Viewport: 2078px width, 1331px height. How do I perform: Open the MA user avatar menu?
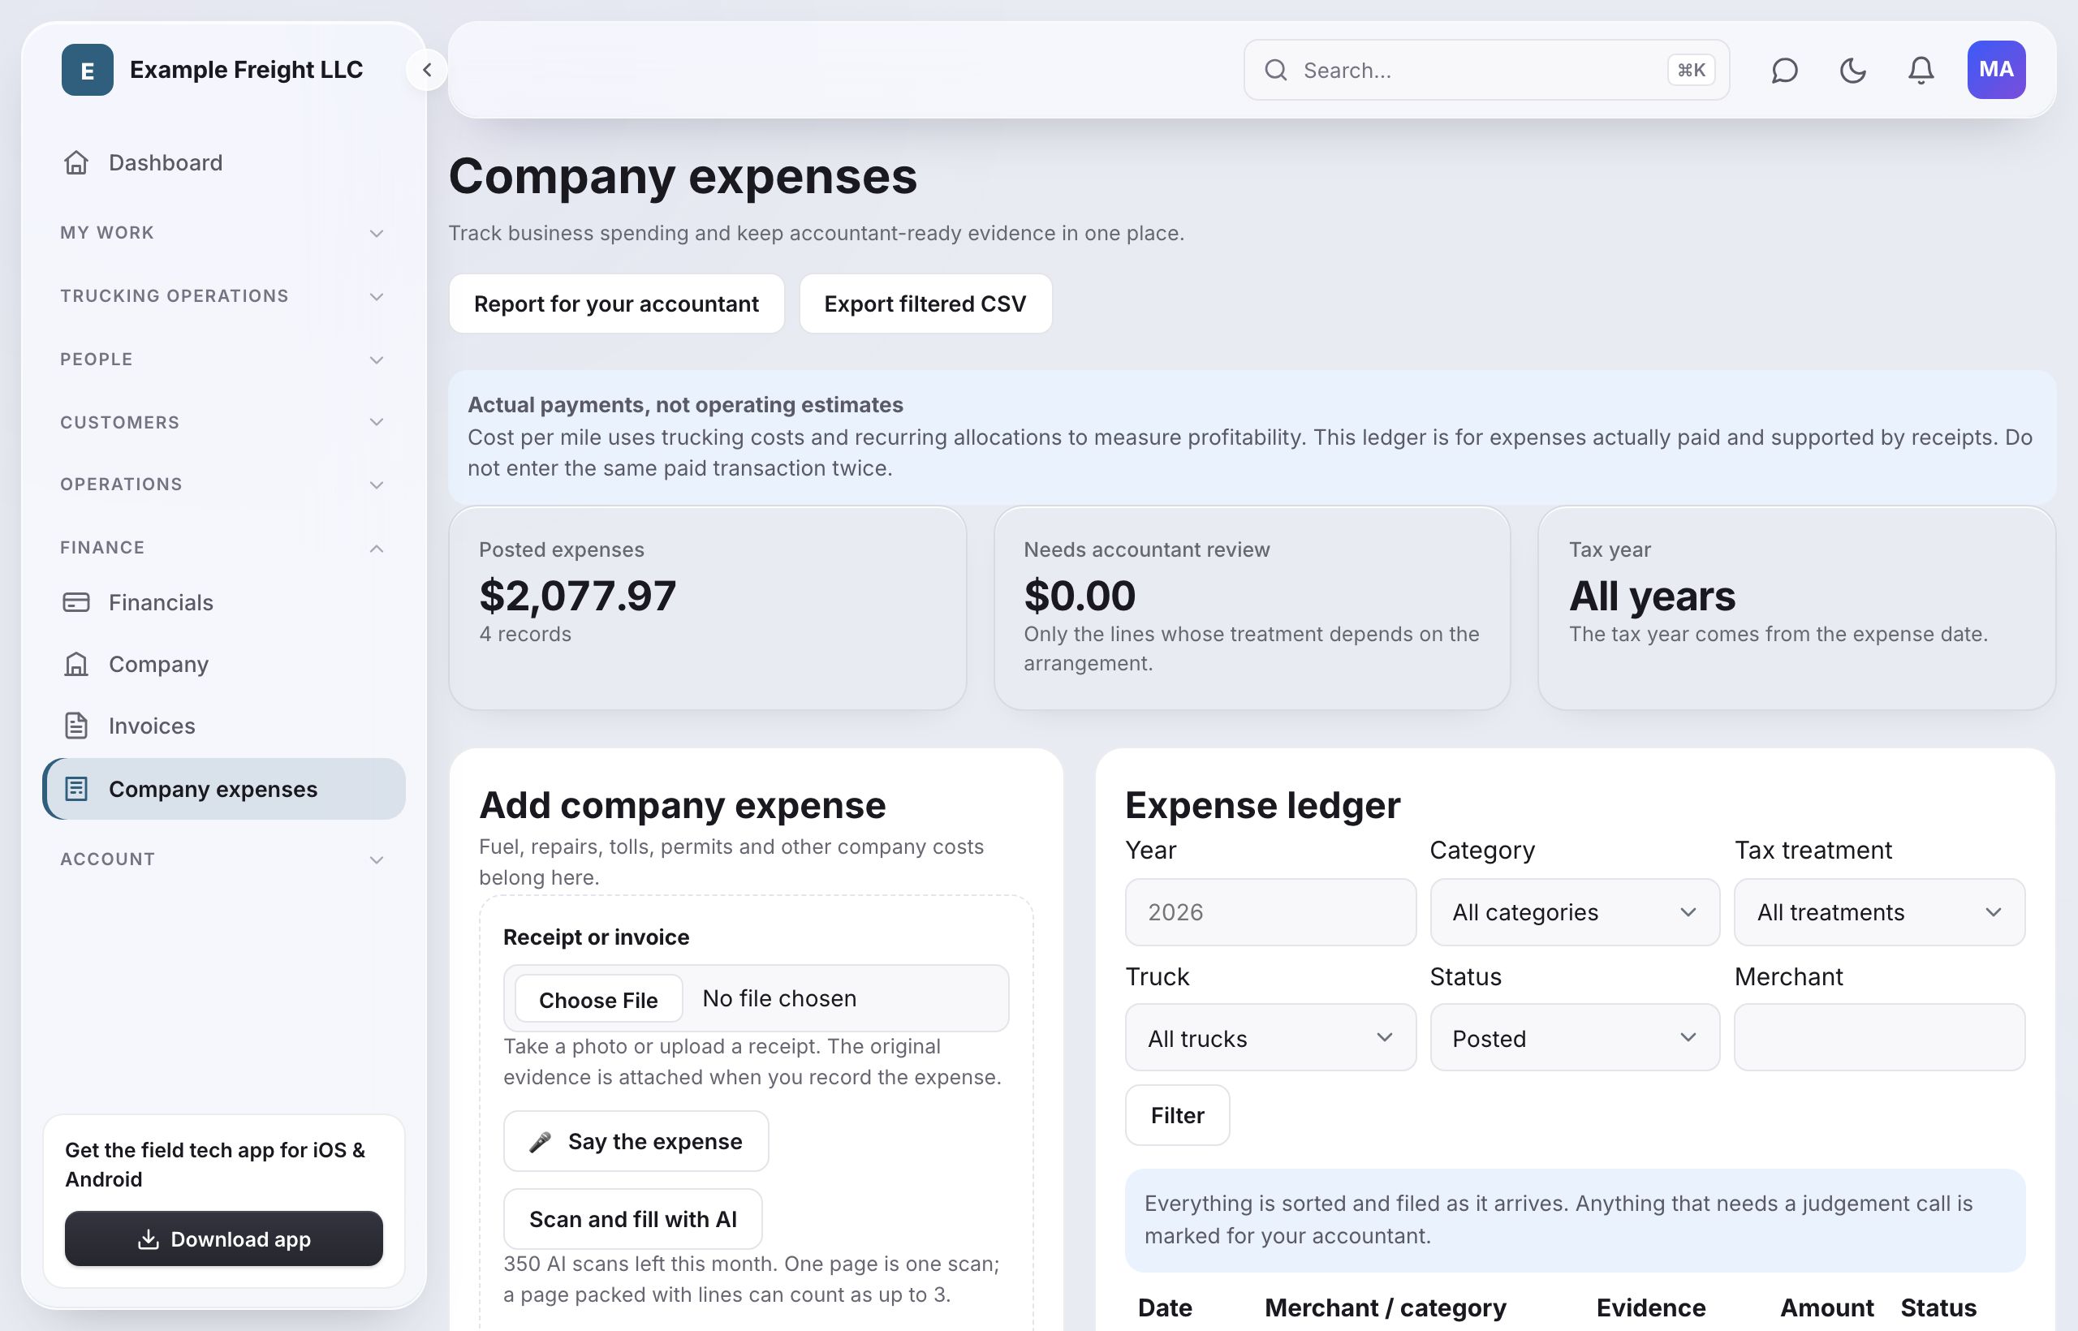pyautogui.click(x=1996, y=70)
